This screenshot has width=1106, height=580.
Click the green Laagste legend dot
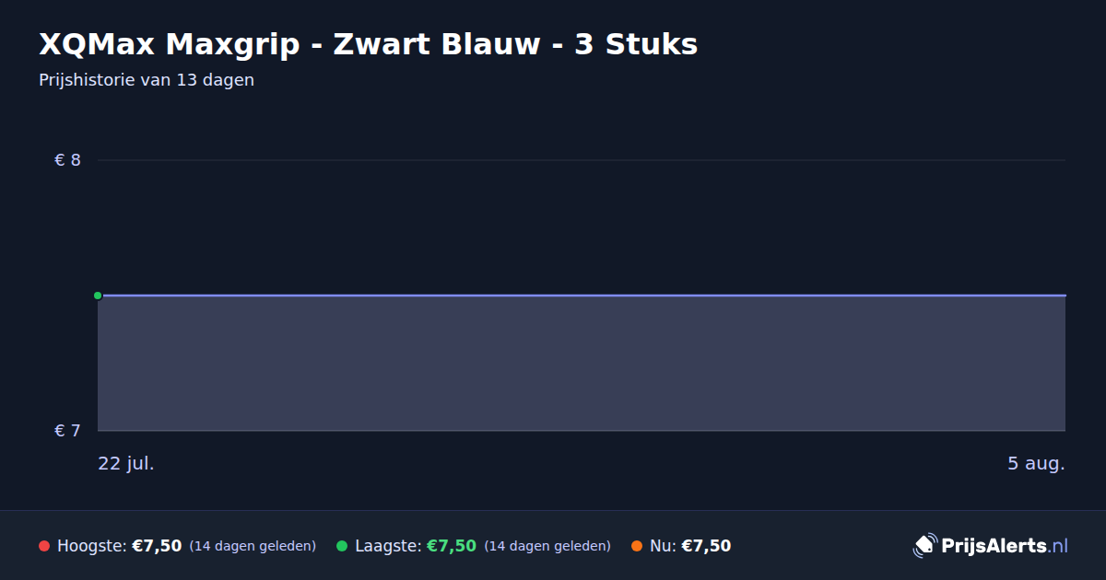point(342,546)
